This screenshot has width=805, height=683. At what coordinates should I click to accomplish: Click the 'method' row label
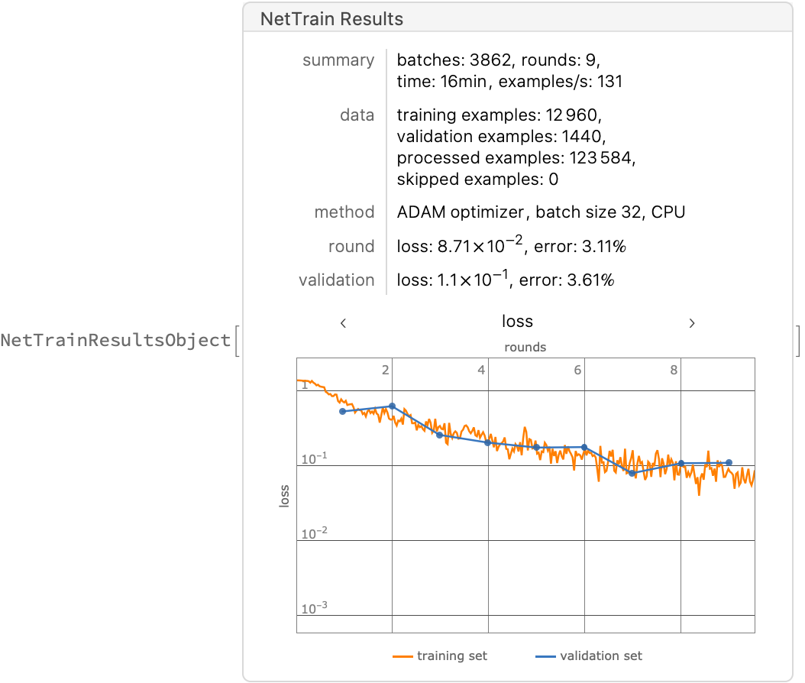pos(344,212)
